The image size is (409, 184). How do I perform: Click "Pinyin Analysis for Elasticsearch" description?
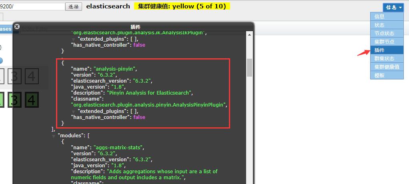click(x=149, y=93)
